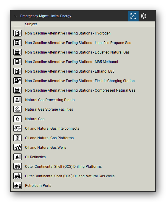166x202 pixels.
Task: Click 'Outer Continental Shelf (OCS) Oil and Natural Gas Wells'
Action: [x=70, y=176]
